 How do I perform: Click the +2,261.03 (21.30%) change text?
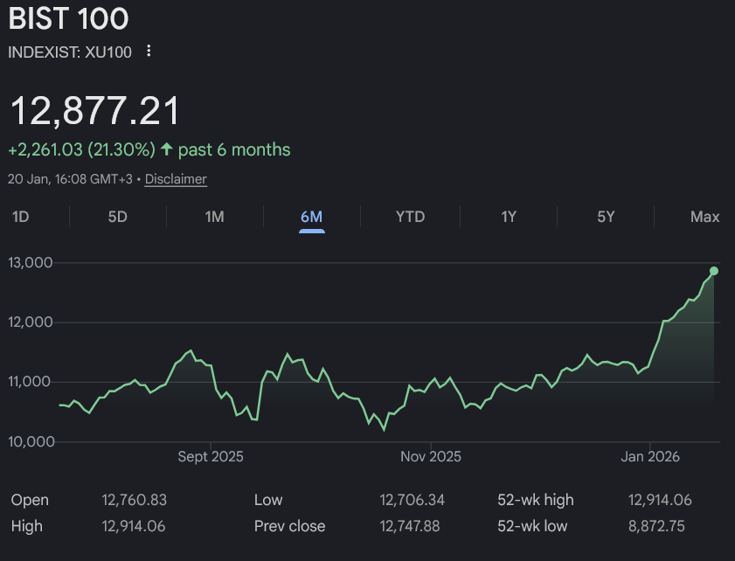(x=81, y=150)
